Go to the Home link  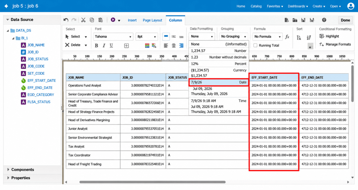241,6
